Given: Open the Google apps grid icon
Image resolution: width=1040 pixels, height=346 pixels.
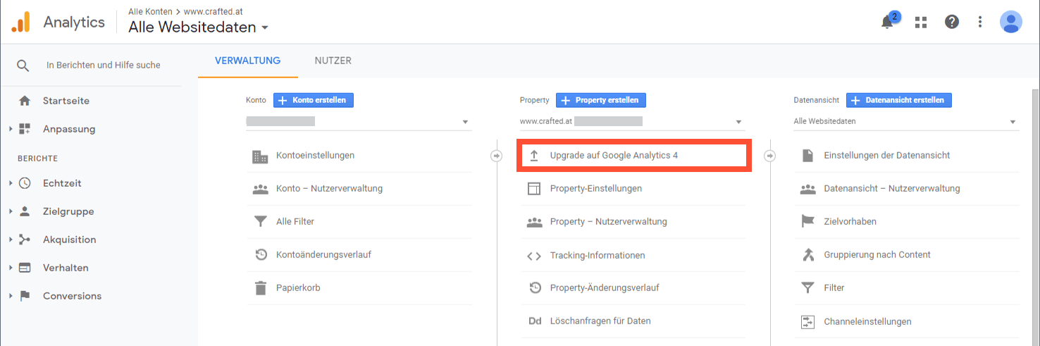Looking at the screenshot, I should pos(921,22).
